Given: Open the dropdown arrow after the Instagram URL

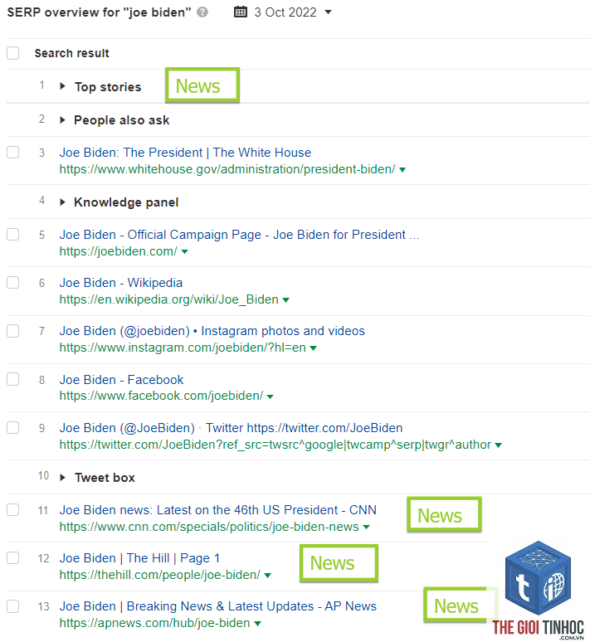Looking at the screenshot, I should coord(313,348).
